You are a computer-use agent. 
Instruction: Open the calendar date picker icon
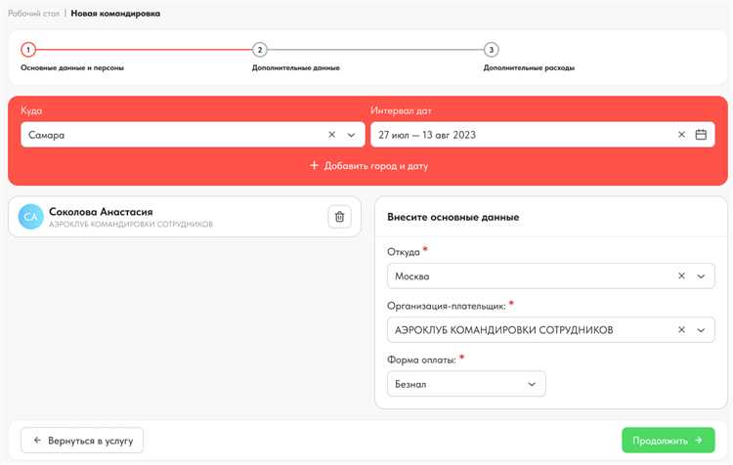[701, 135]
